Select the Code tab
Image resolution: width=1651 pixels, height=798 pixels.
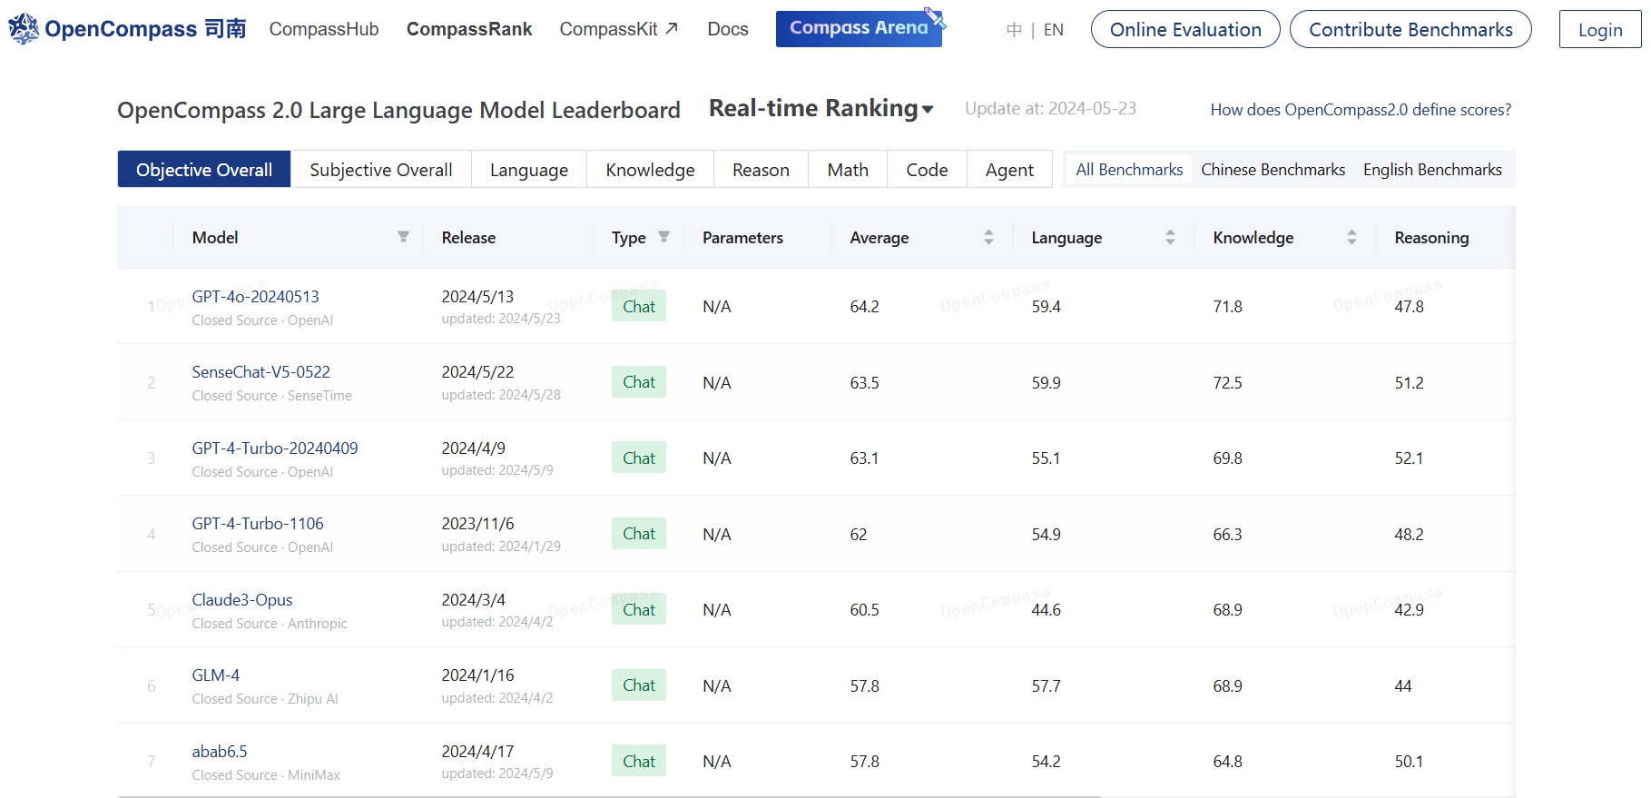927,170
